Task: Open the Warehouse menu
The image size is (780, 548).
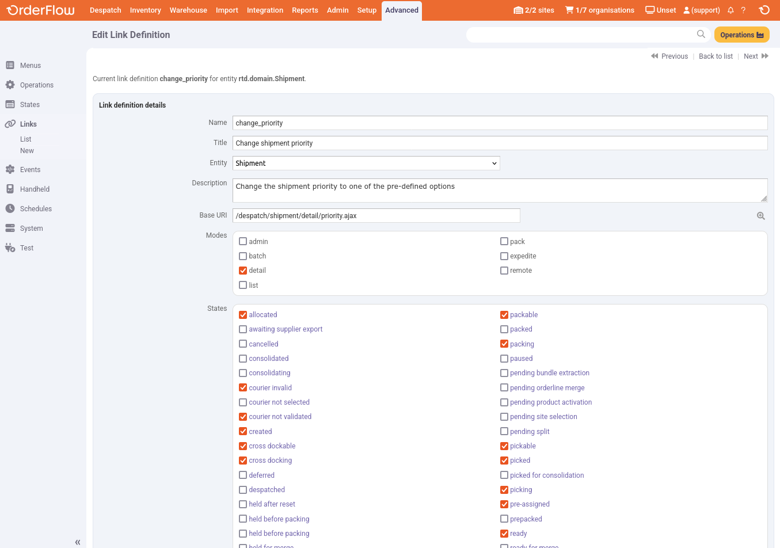Action: (188, 10)
